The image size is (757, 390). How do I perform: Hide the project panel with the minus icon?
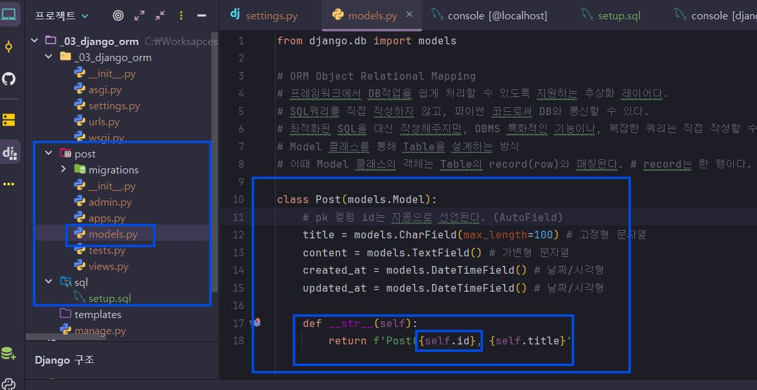202,15
